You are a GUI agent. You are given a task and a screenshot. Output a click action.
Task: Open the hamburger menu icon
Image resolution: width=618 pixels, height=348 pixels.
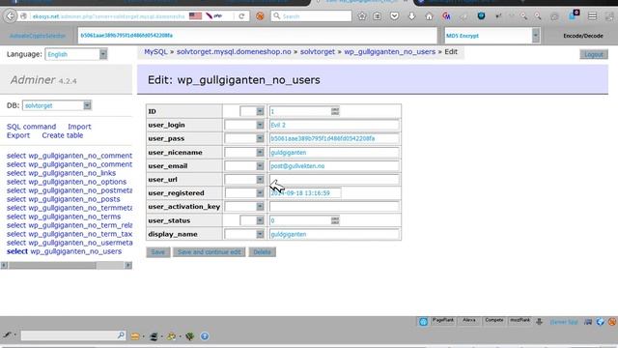pyautogui.click(x=592, y=16)
